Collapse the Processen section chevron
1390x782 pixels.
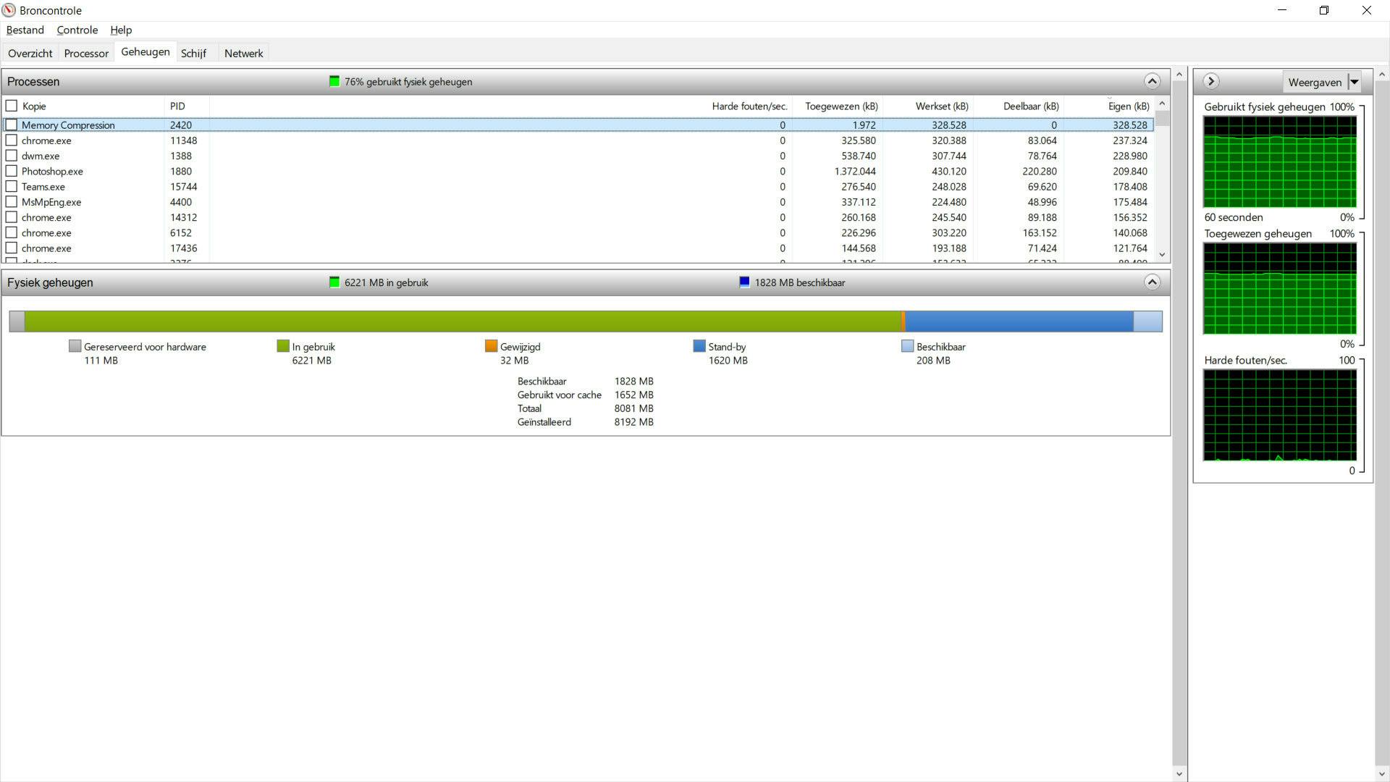click(x=1152, y=81)
